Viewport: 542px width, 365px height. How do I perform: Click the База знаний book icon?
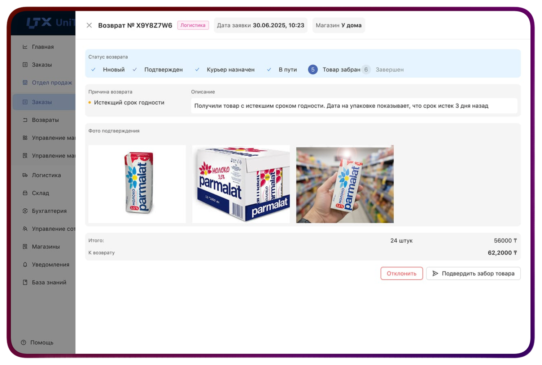pyautogui.click(x=25, y=282)
